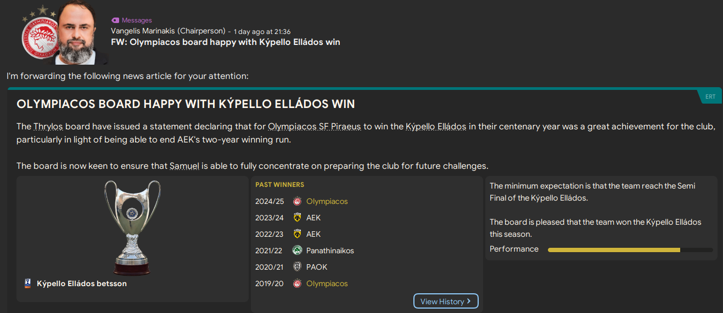Image resolution: width=723 pixels, height=313 pixels.
Task: Click the small cup icon beside Kýpello Elládos betsson
Action: point(28,283)
